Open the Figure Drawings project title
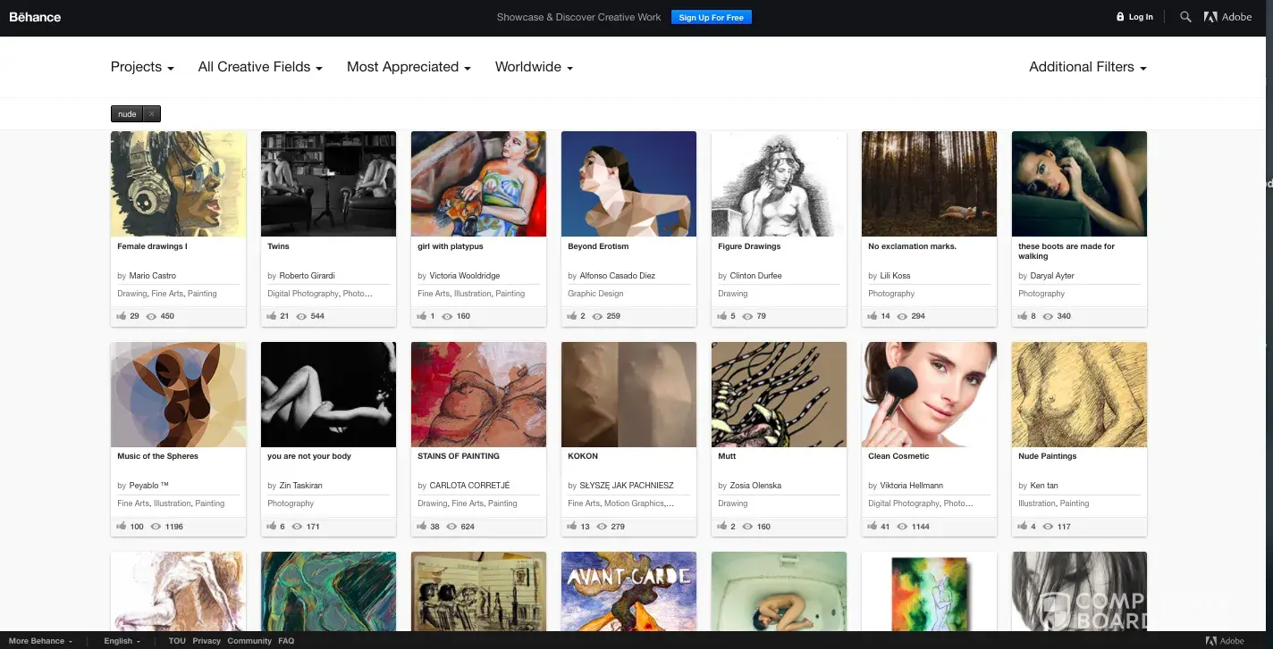The width and height of the screenshot is (1273, 649). tap(749, 246)
